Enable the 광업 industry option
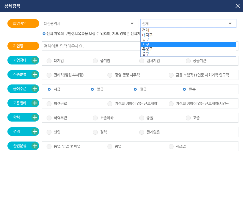 click(x=110, y=146)
